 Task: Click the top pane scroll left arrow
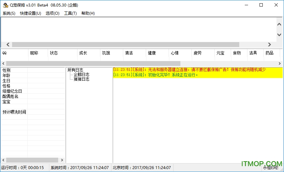8,44
